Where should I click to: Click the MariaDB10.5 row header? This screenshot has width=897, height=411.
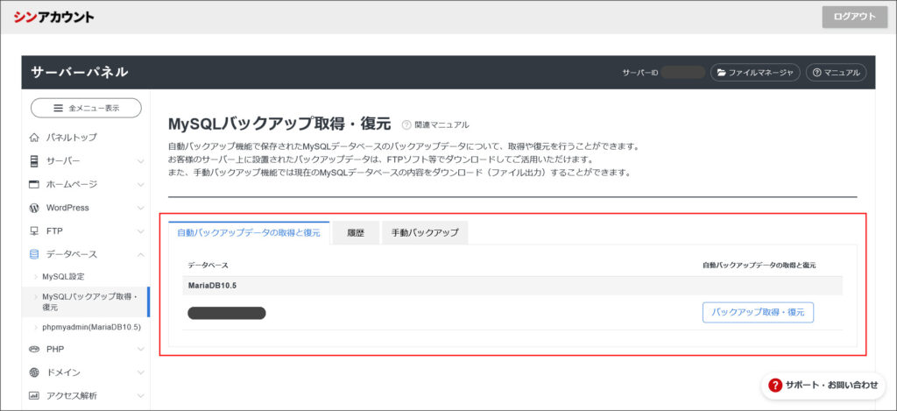pos(512,286)
